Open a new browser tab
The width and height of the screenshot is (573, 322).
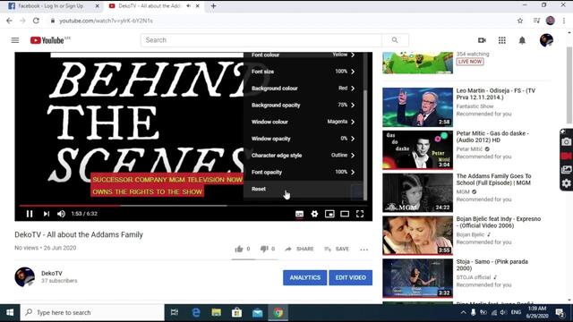213,6
